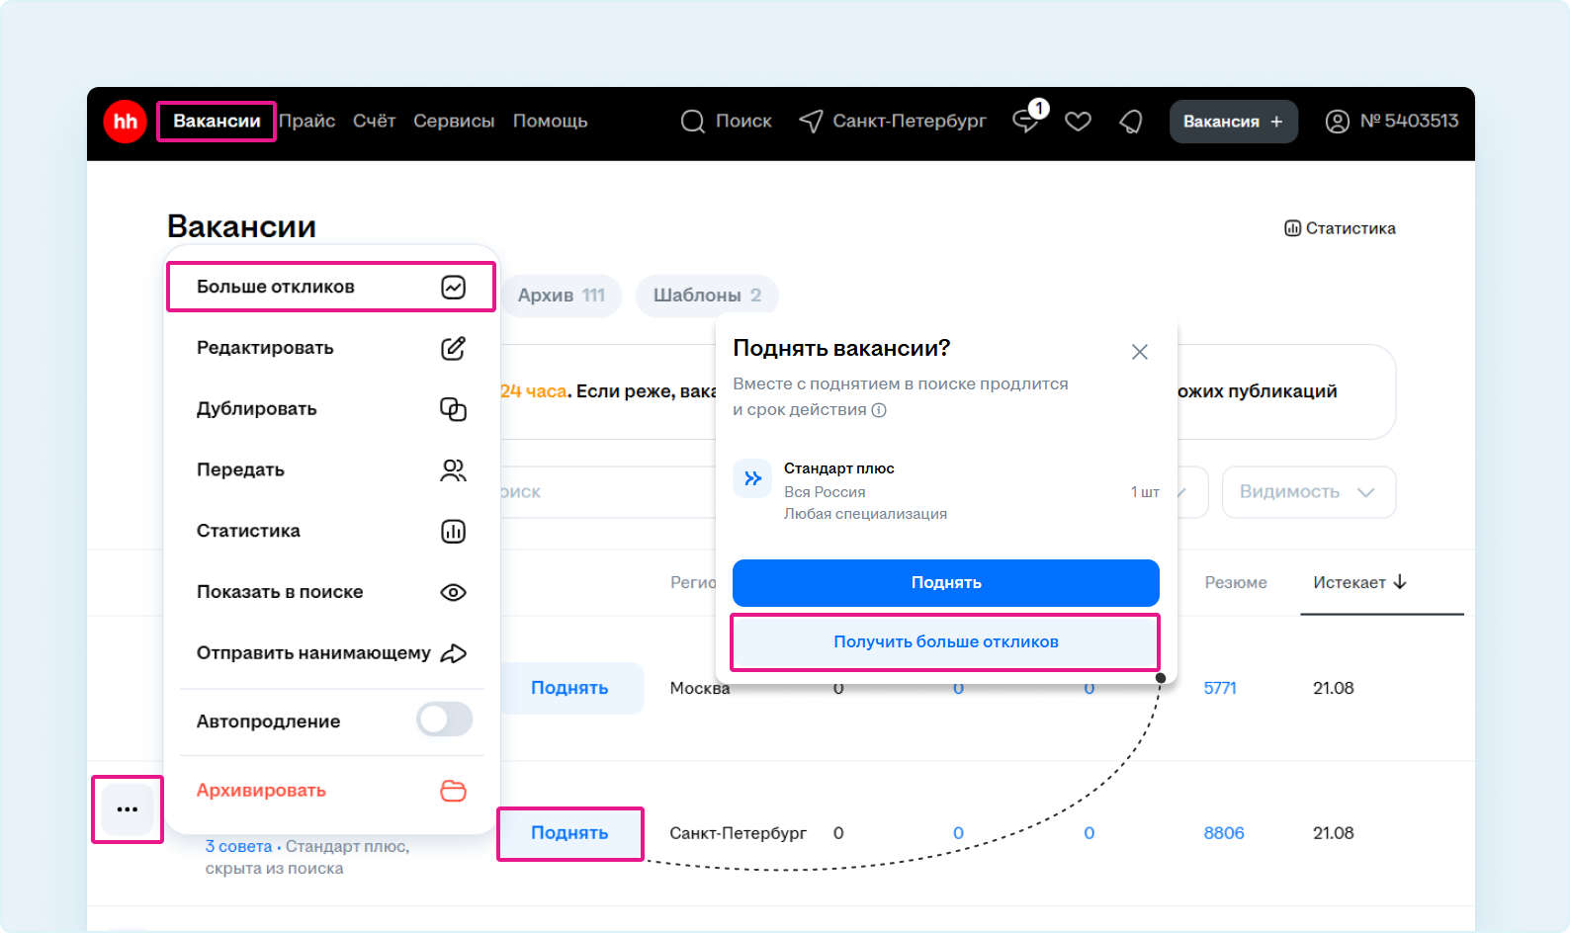Image resolution: width=1570 pixels, height=933 pixels.
Task: Click Поиск in the top bar
Action: (x=743, y=122)
